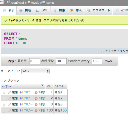Click the red delete icon for 商品100
Screen dimensions: 128x115
(x=36, y=111)
